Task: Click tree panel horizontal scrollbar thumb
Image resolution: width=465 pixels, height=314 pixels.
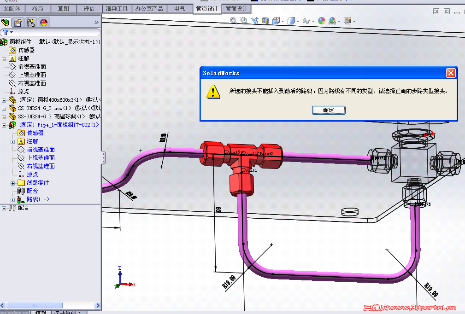Action: (35, 305)
